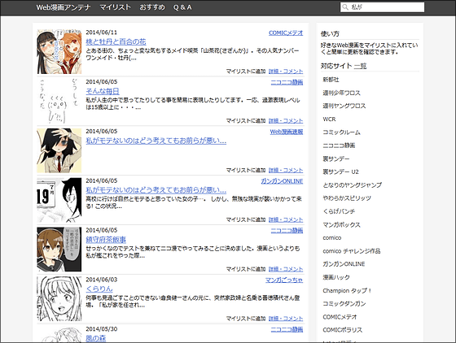Click the COMICメテオ source link on the first entry
The image size is (456, 343).
point(286,33)
